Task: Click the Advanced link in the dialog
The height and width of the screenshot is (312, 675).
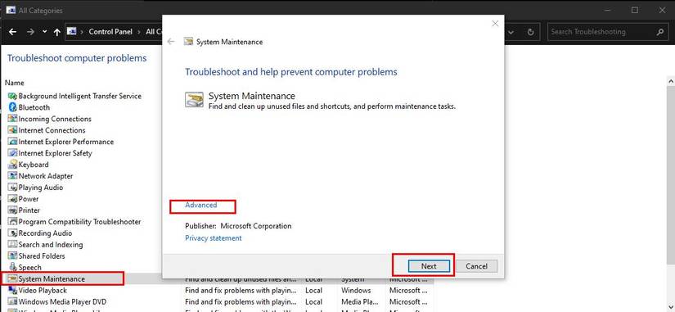Action: (201, 205)
